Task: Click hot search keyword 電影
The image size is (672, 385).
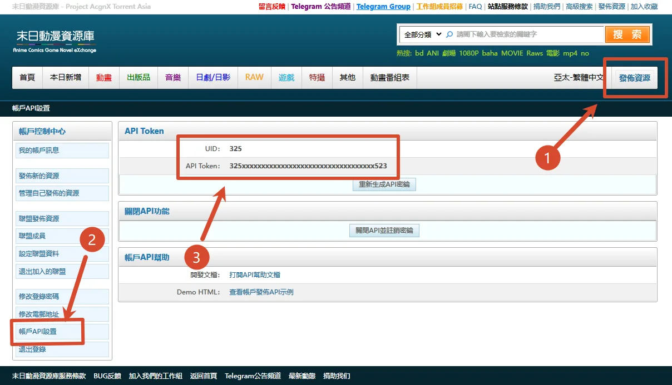Action: [x=553, y=53]
